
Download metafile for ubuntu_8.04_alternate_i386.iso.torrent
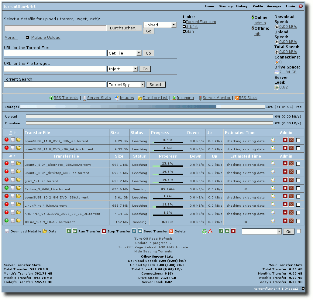(12, 163)
